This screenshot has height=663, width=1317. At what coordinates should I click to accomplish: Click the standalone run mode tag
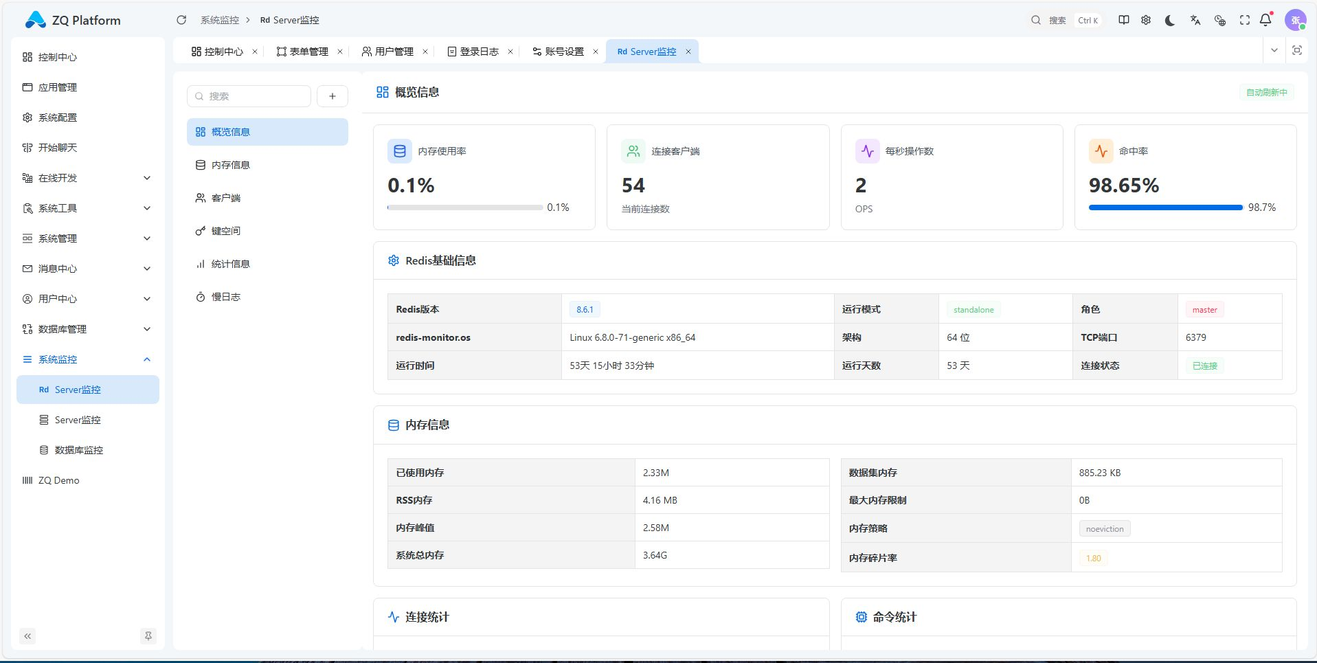(x=973, y=310)
